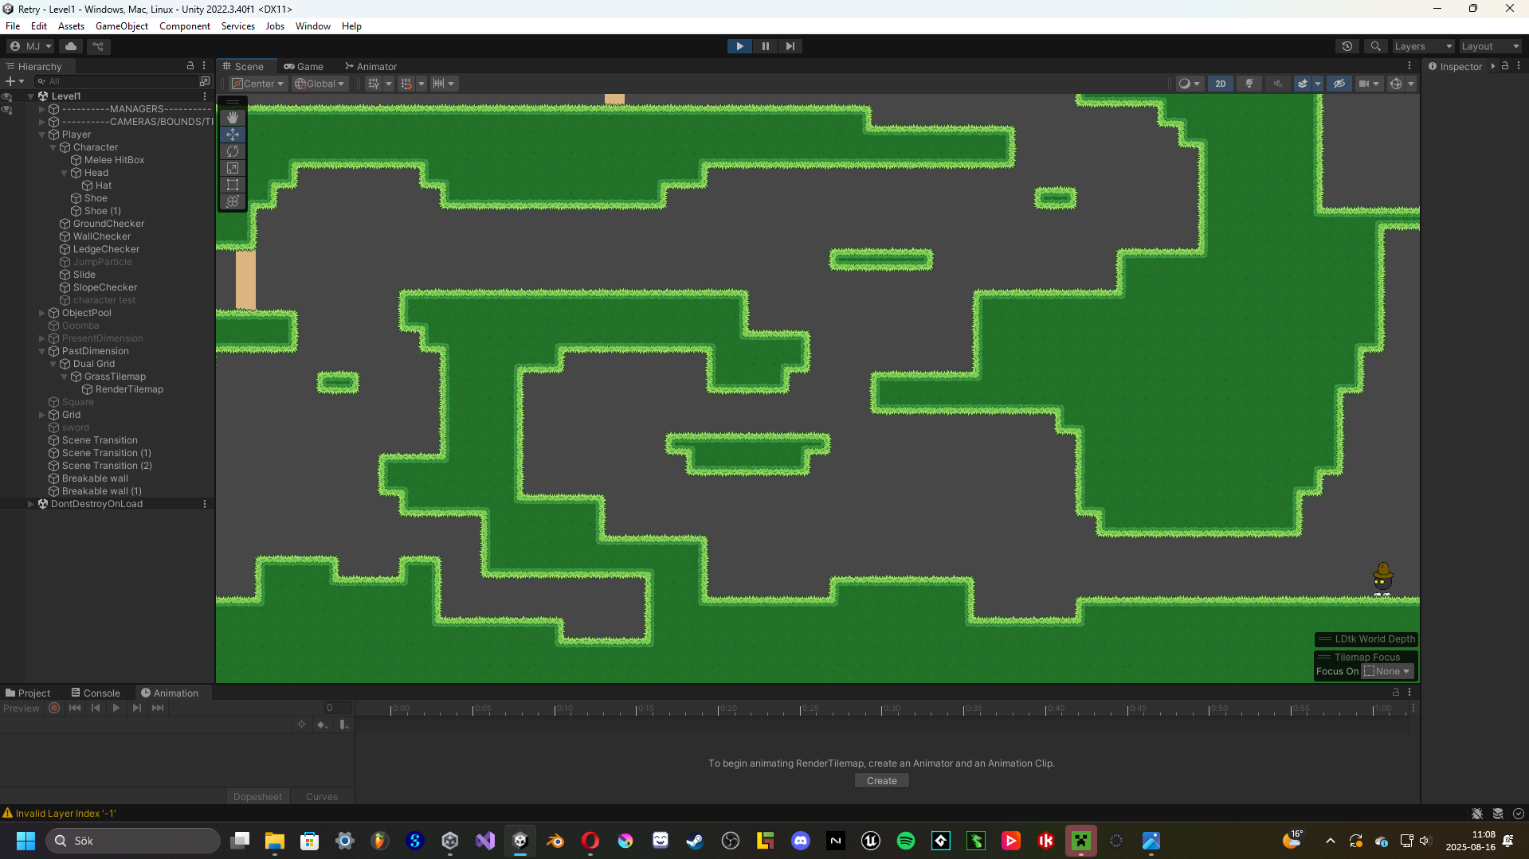Click the Hierarchy search field
Screen dimensions: 1529x859
point(116,81)
